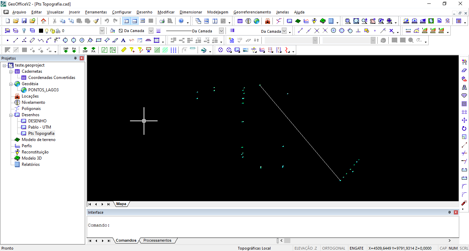Viewport: 469px width, 251px height.
Task: Click the zoom window magnifier icon
Action: click(348, 21)
